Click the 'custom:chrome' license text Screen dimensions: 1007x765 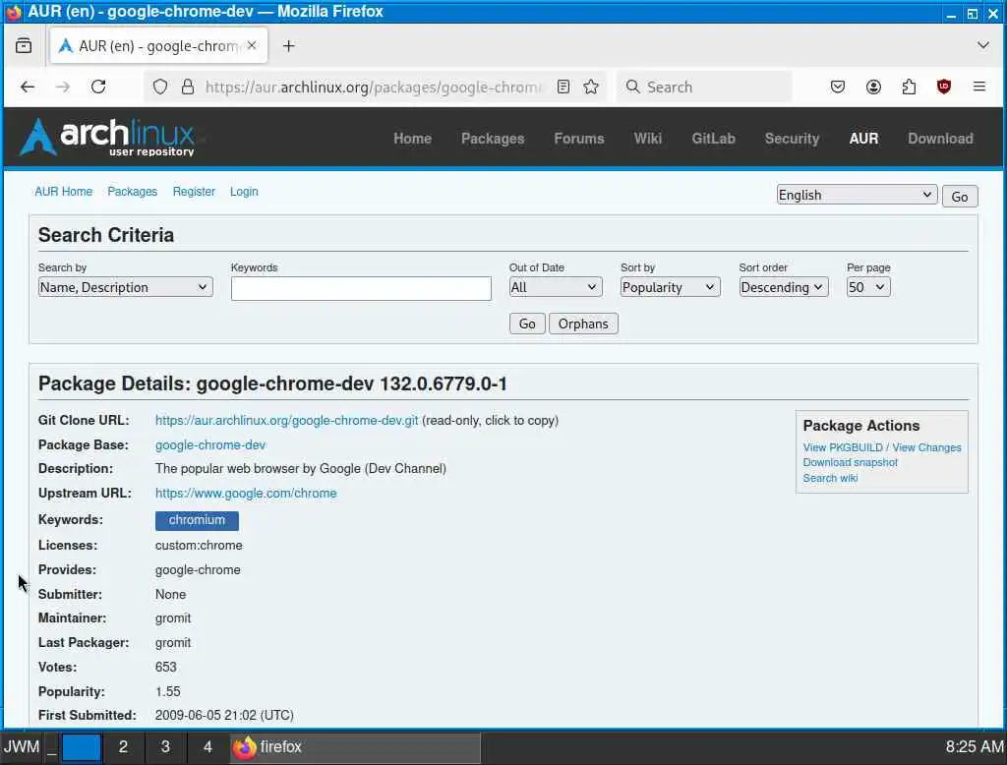[199, 545]
